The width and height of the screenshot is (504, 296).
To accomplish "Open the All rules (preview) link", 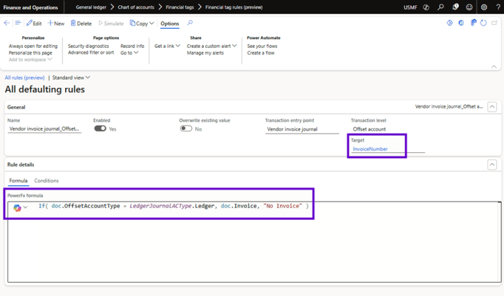I will [25, 77].
